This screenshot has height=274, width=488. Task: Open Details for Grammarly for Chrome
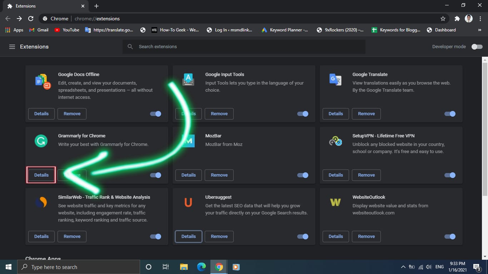(x=41, y=175)
